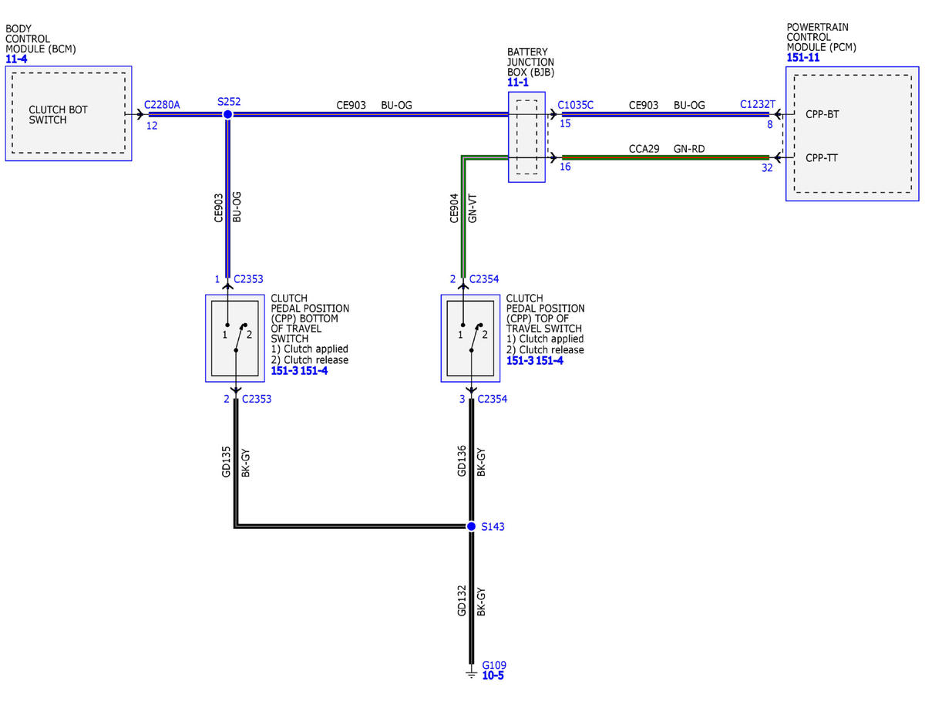Click the C1232T connector label
The height and width of the screenshot is (715, 925).
758,105
